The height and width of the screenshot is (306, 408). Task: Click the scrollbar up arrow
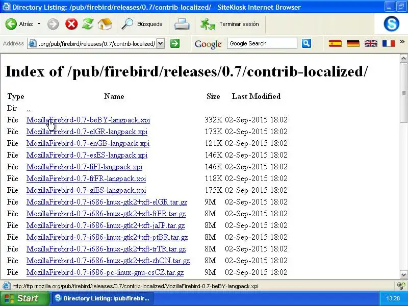pyautogui.click(x=403, y=58)
